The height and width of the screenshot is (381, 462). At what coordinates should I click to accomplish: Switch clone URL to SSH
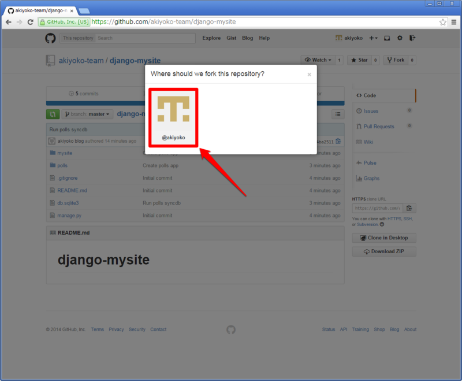pyautogui.click(x=408, y=219)
